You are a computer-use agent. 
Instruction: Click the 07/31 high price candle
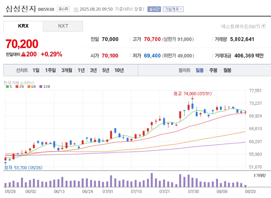point(192,105)
